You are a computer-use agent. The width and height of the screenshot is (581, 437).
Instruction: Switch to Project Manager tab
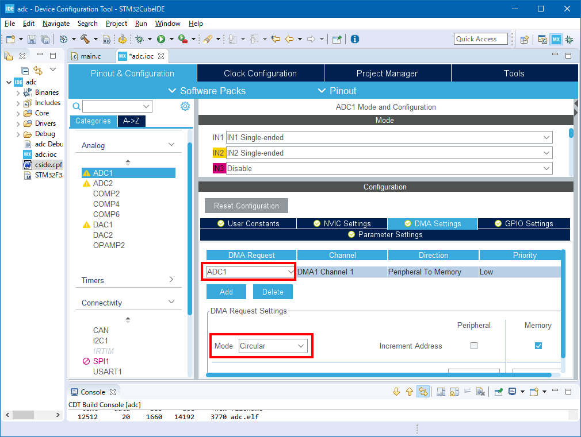387,74
